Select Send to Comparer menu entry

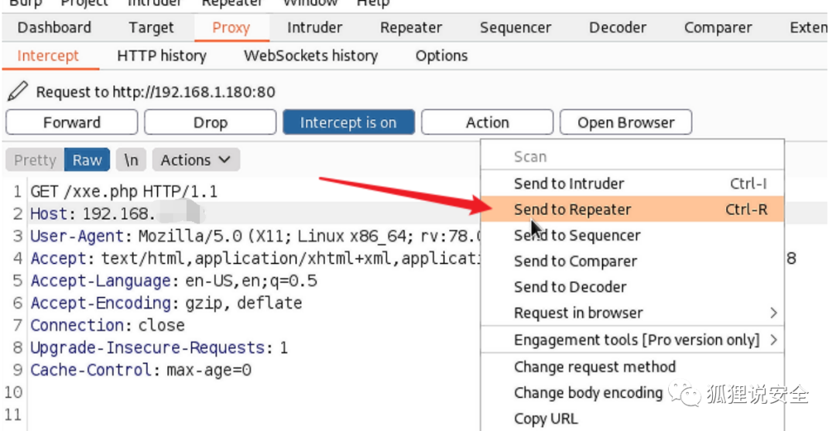tap(575, 262)
